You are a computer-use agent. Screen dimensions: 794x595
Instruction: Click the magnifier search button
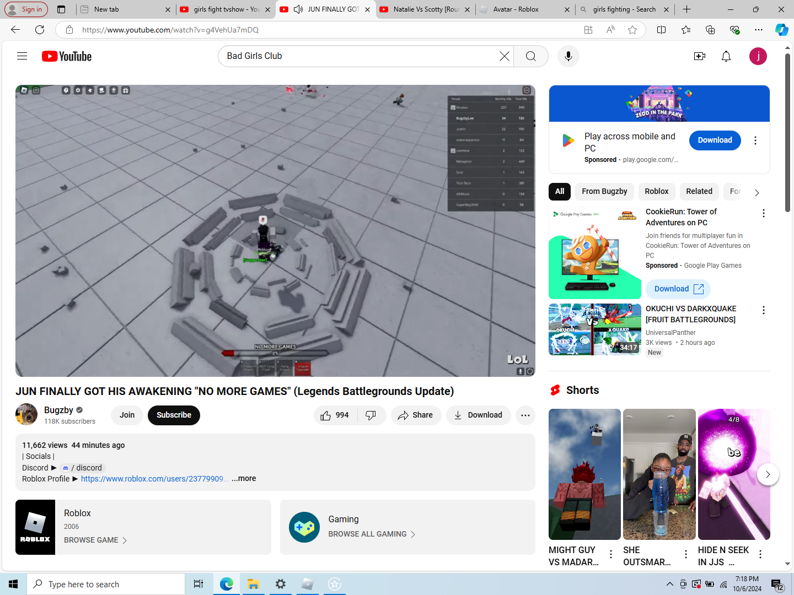530,56
